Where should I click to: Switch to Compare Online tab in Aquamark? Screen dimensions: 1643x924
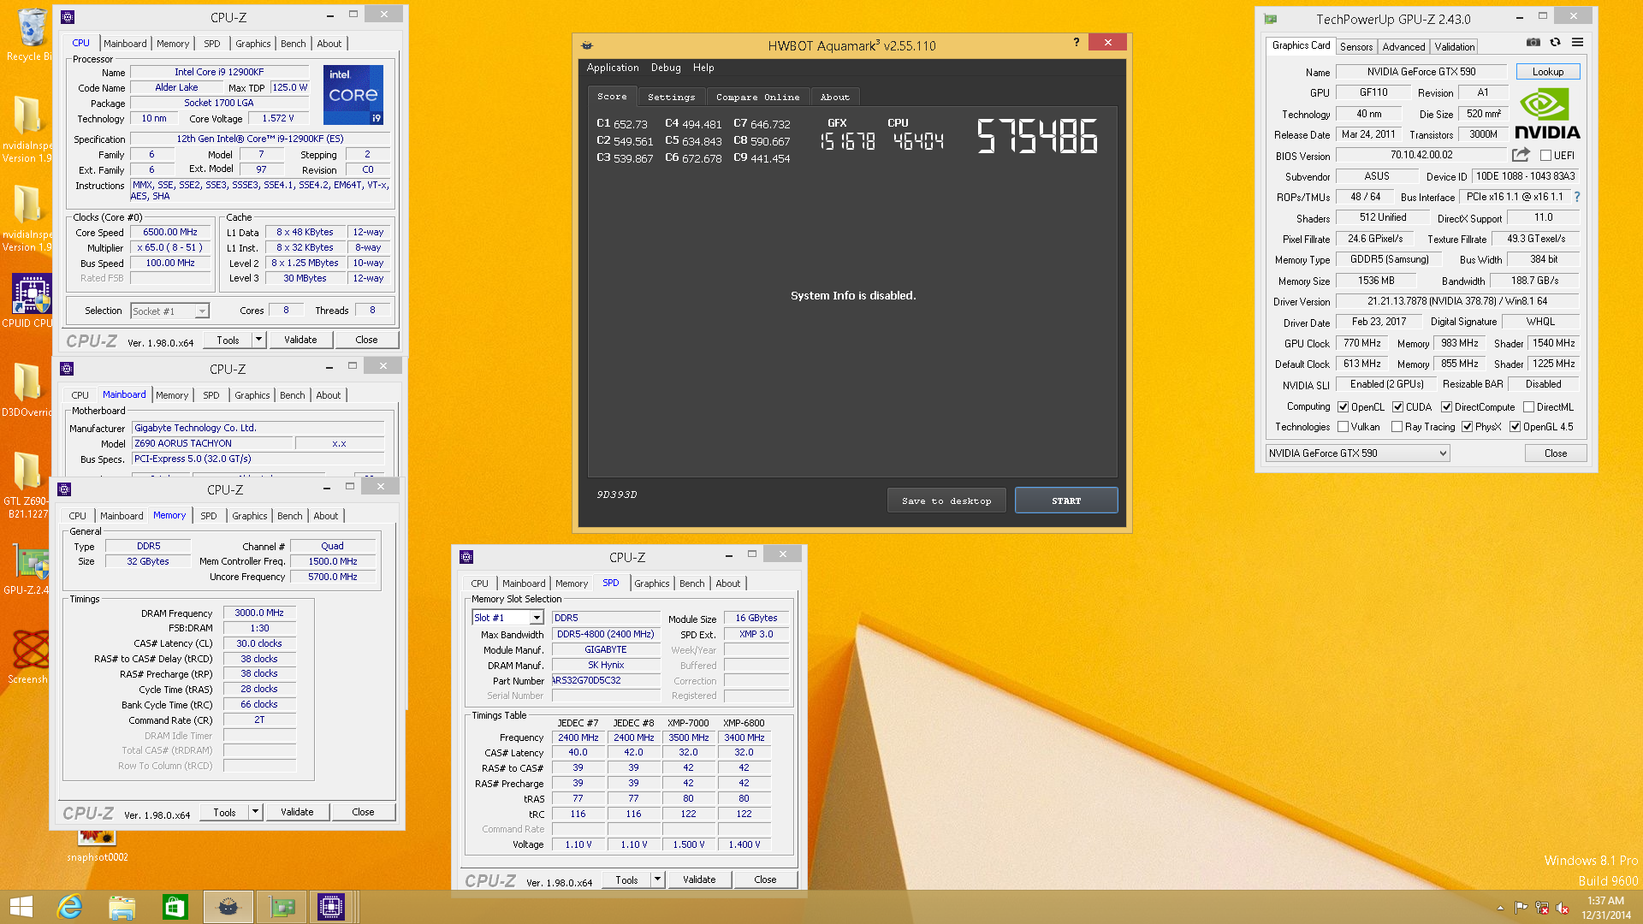pyautogui.click(x=757, y=98)
